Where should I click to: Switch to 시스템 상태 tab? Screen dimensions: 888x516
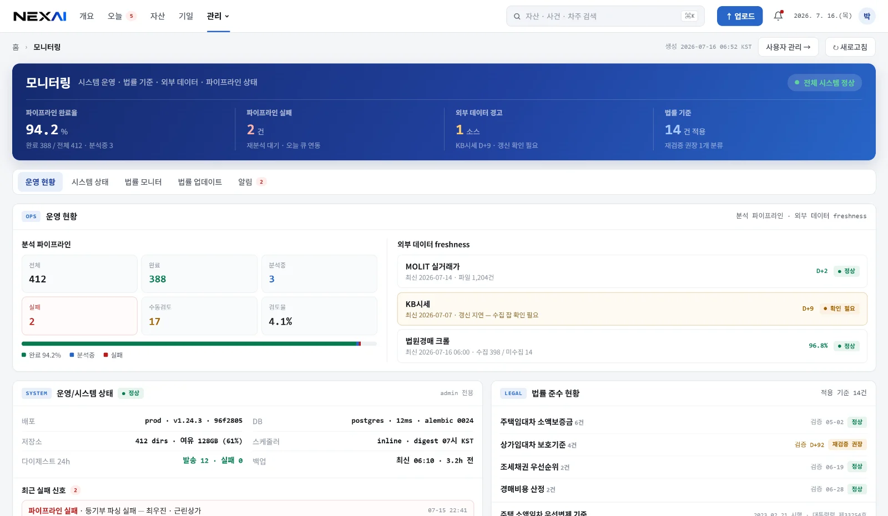pos(90,182)
